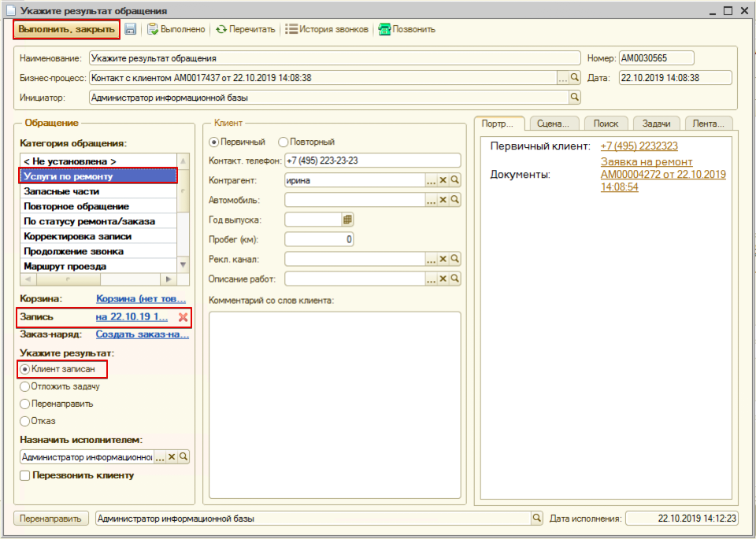Clear the Контрагент field with X icon
Screen dimensions: 756x539
[x=443, y=180]
